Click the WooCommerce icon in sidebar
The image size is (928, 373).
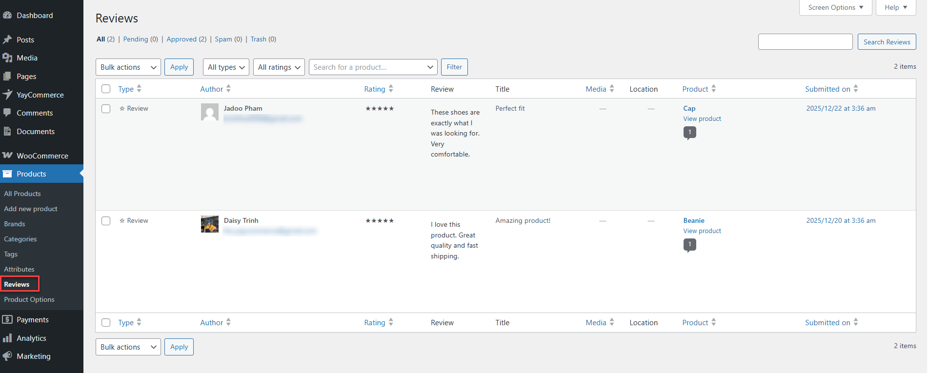tap(7, 156)
